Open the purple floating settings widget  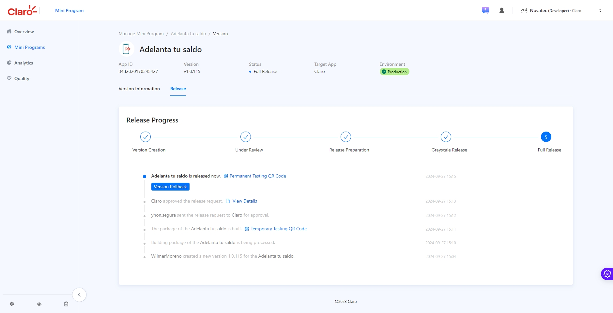607,274
